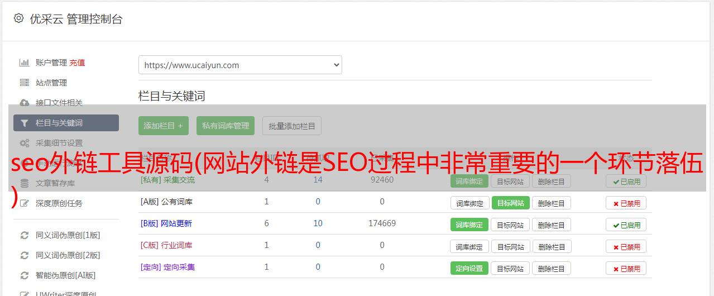Image resolution: width=714 pixels, height=296 pixels.
Task: Click 目标网站 in the 定向采集 row
Action: (x=510, y=268)
